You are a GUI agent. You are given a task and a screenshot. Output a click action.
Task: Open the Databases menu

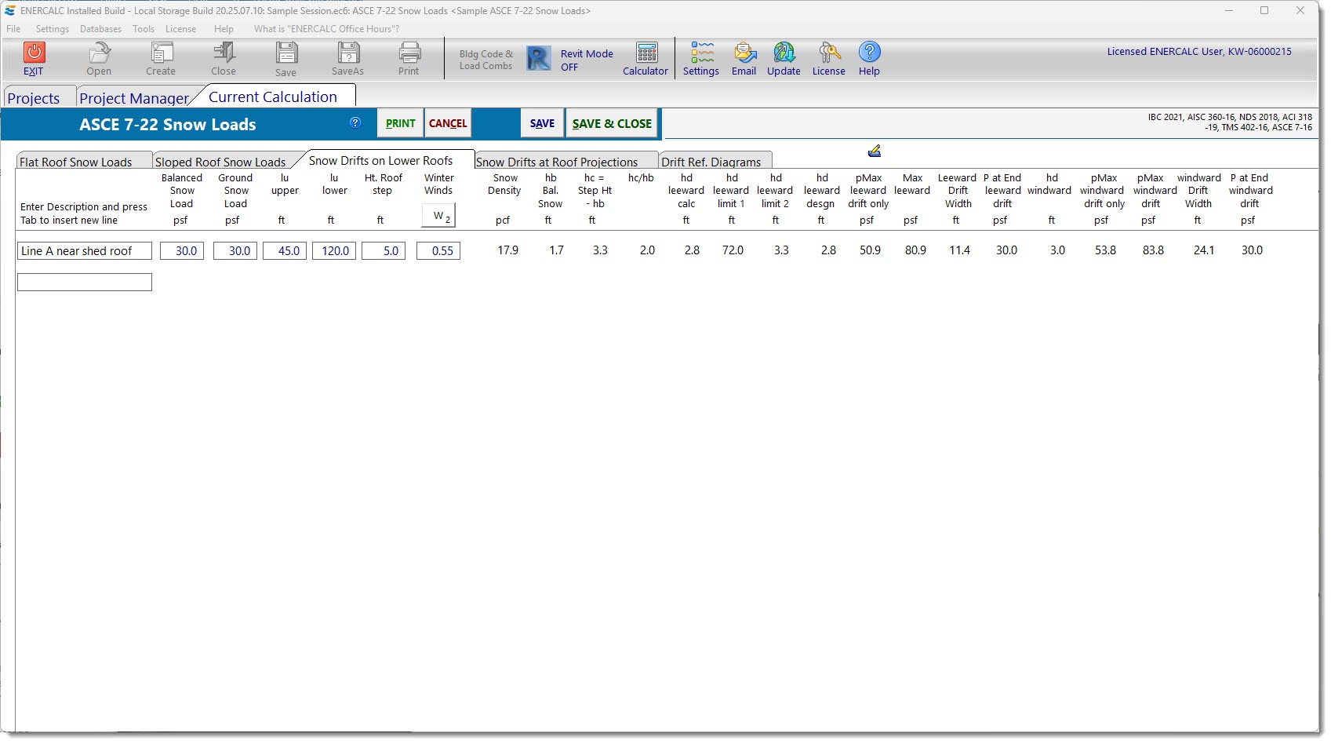tap(100, 29)
